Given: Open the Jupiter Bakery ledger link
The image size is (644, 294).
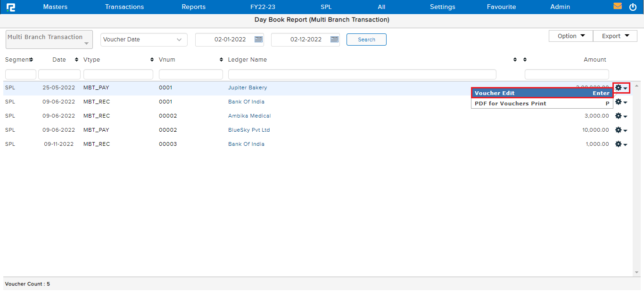Looking at the screenshot, I should [248, 88].
